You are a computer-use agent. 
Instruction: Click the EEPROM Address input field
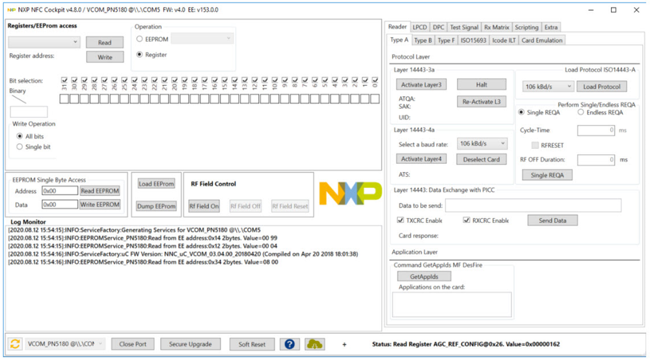pyautogui.click(x=60, y=191)
